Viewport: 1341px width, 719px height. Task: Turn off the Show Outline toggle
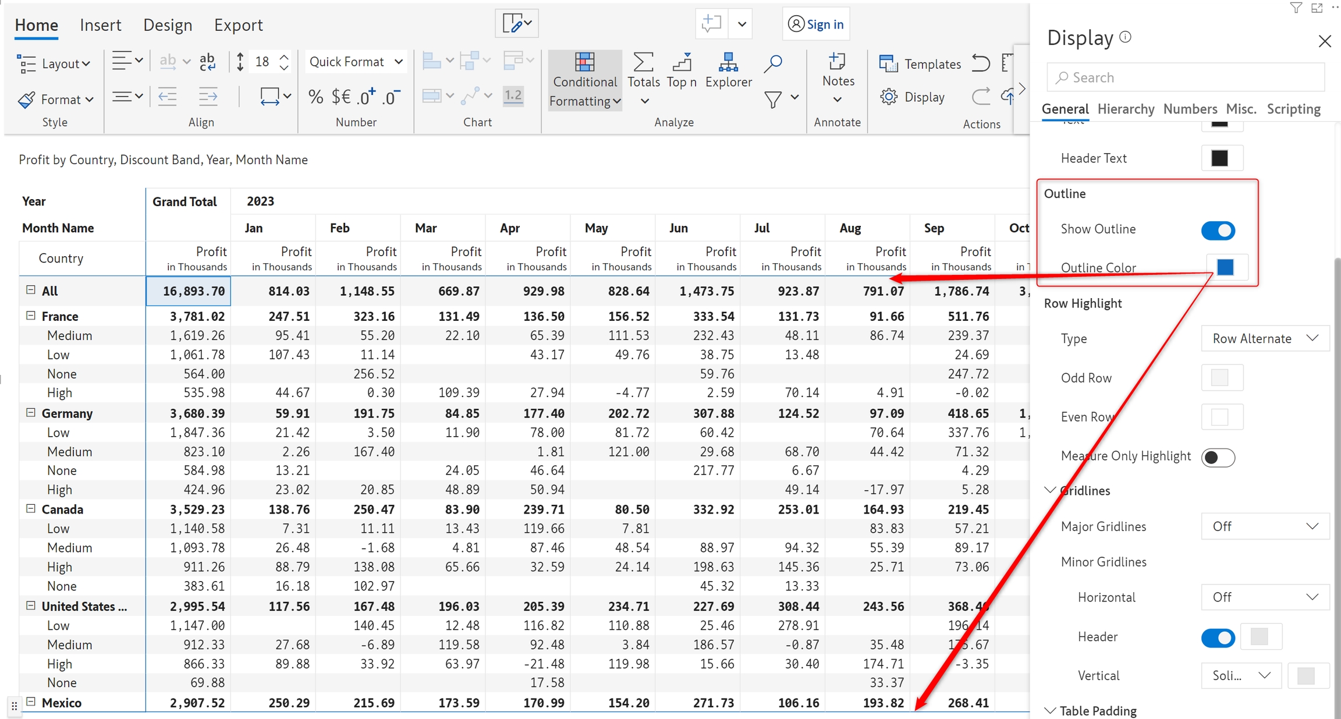(1218, 230)
